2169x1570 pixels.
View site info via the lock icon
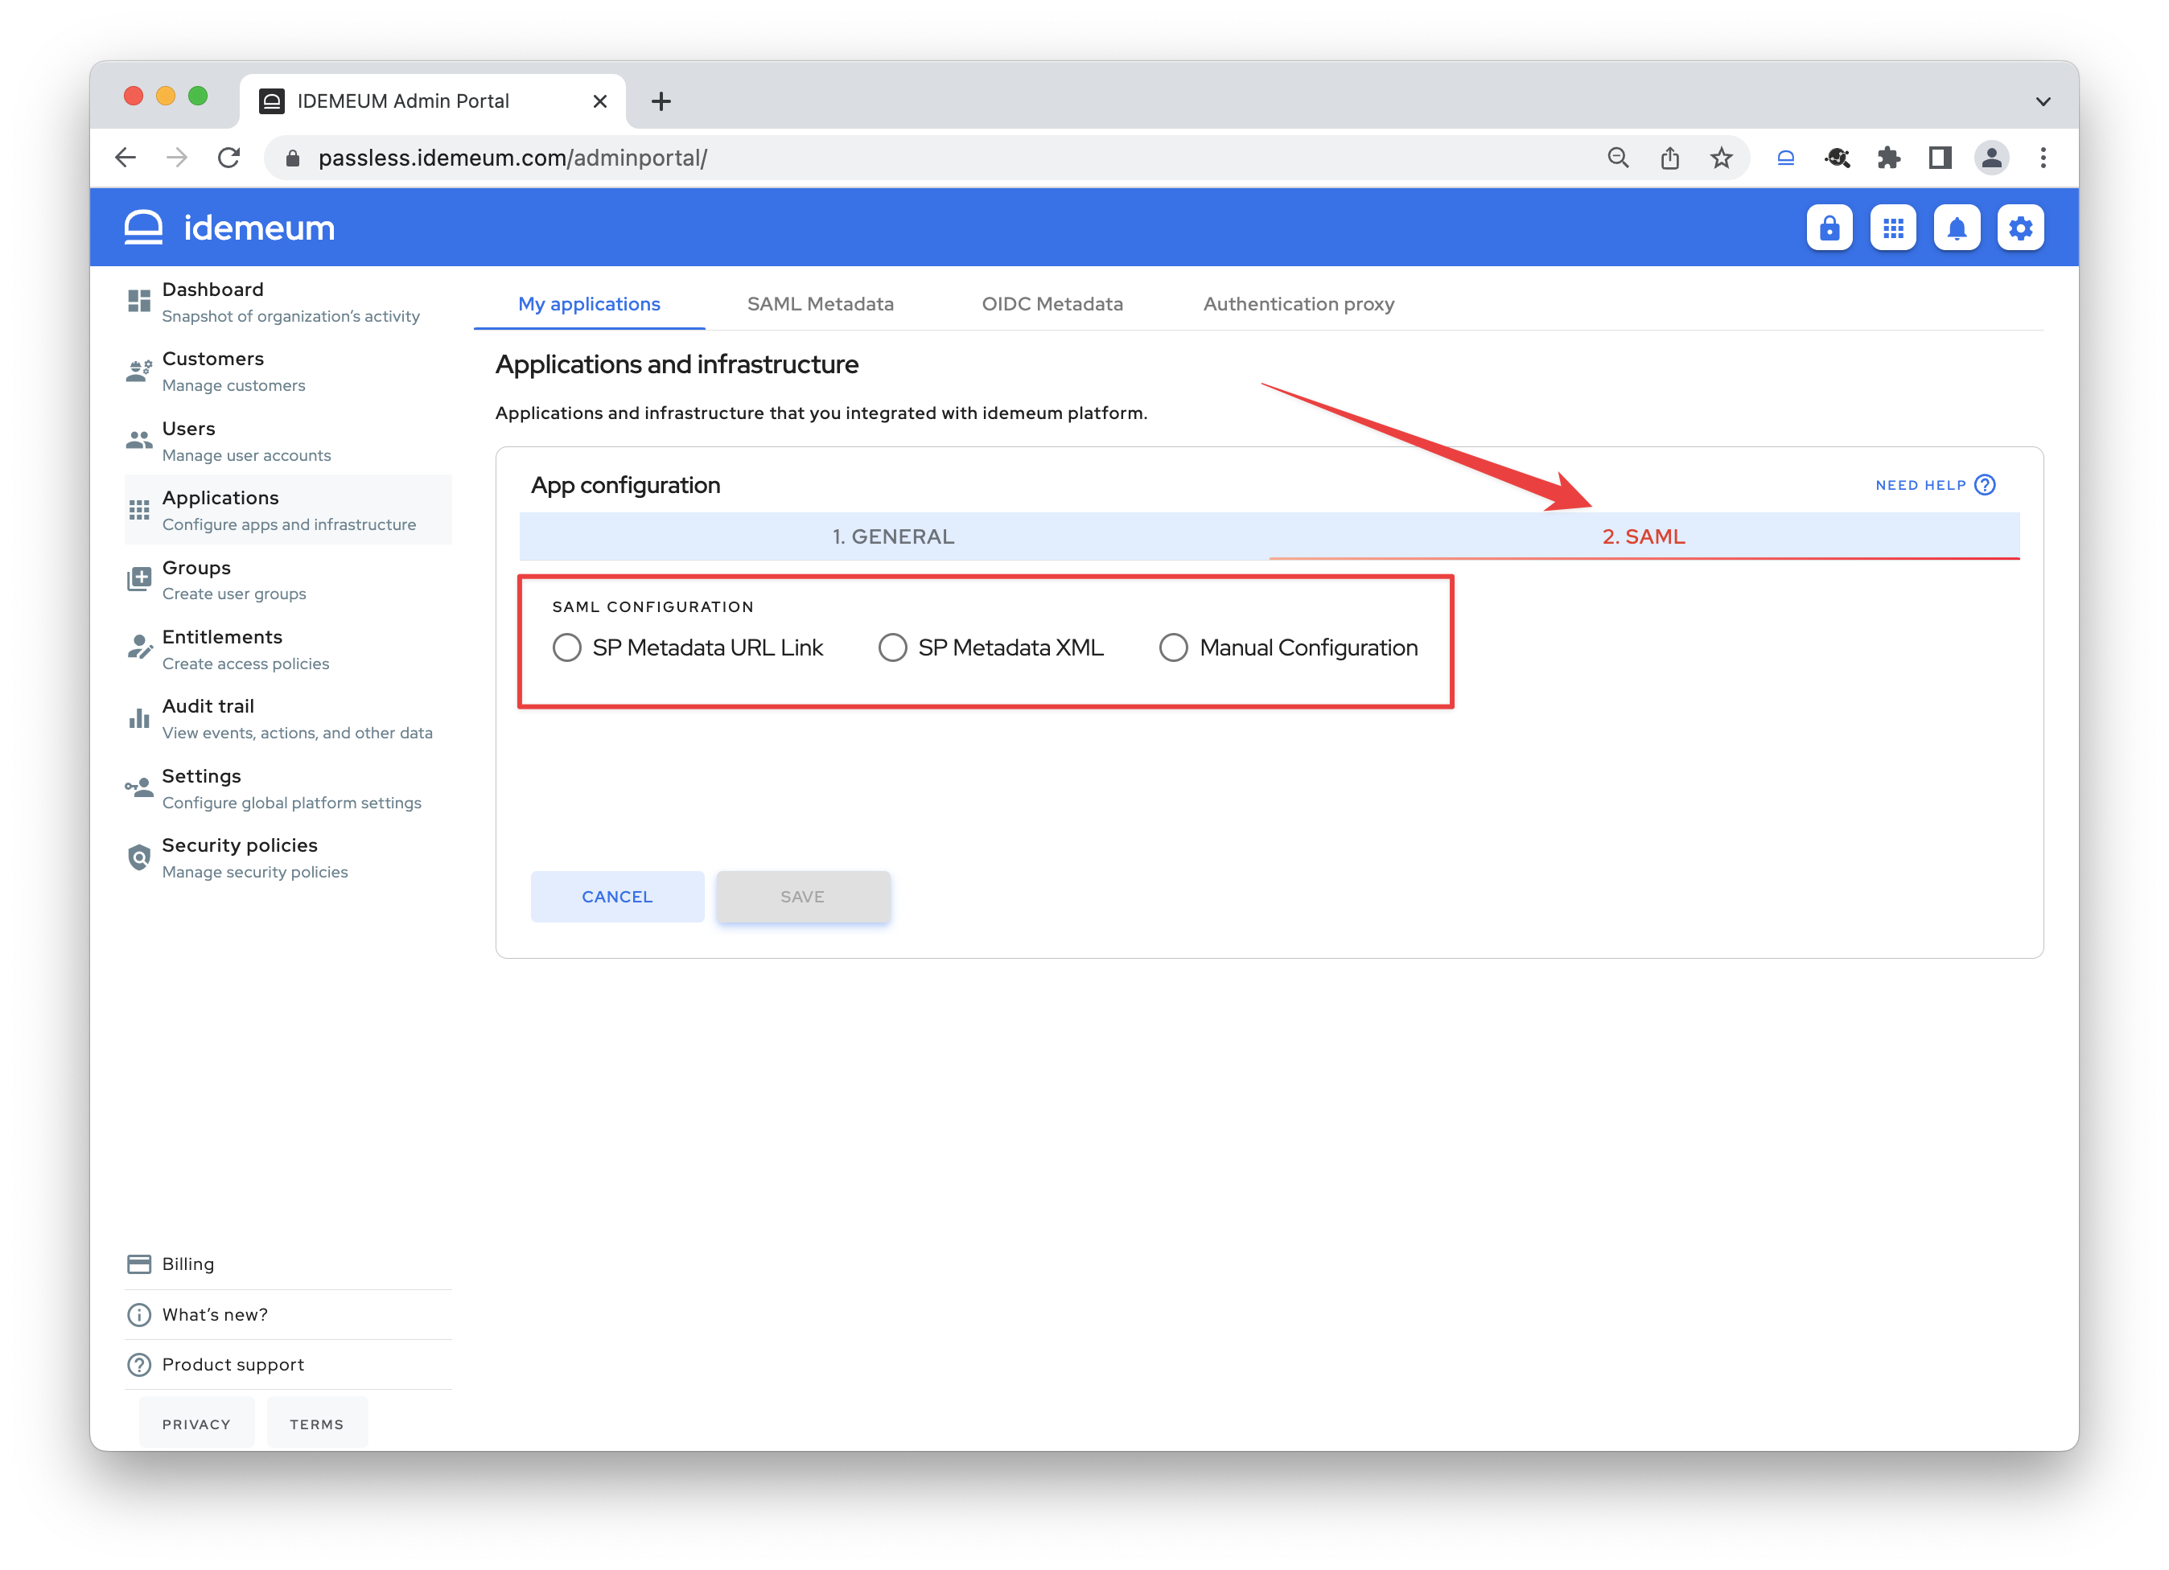293,158
